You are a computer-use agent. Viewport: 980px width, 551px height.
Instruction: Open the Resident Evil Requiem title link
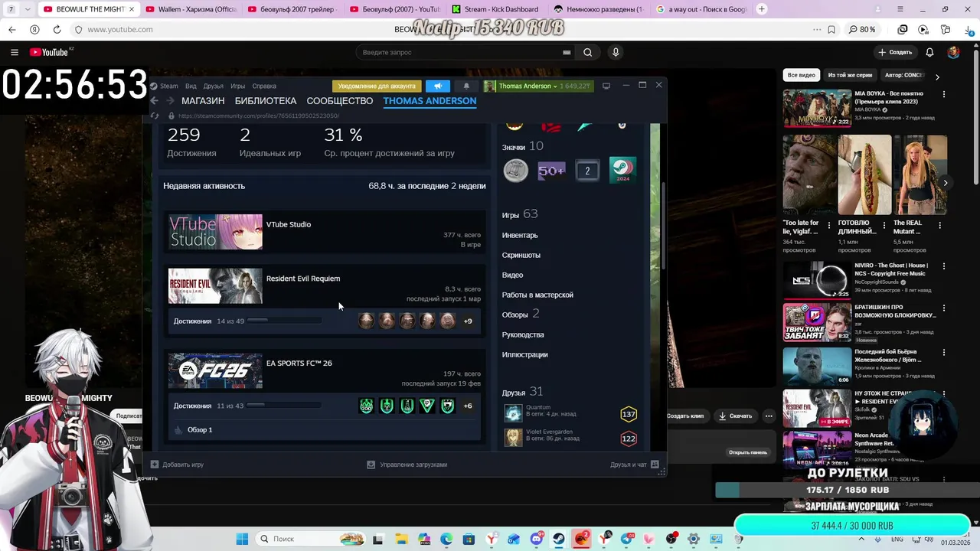click(x=303, y=279)
